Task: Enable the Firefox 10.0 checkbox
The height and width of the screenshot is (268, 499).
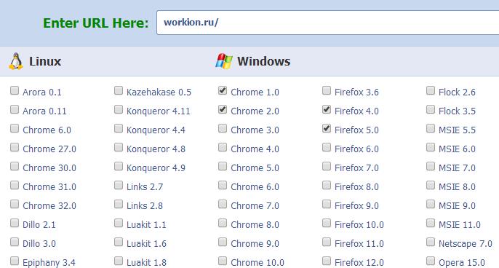Action: [327, 223]
